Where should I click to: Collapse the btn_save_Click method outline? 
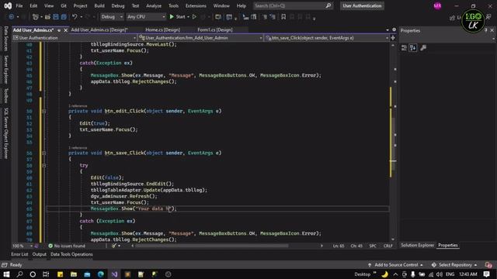pos(44,153)
